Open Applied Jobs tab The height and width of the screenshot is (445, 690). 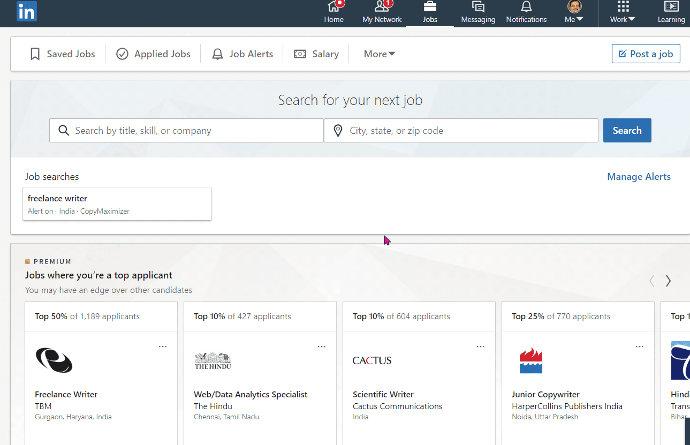[153, 54]
